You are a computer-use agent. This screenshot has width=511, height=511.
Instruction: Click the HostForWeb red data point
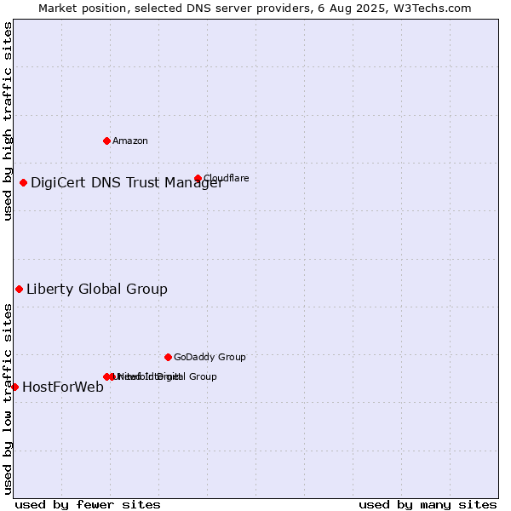(x=14, y=388)
